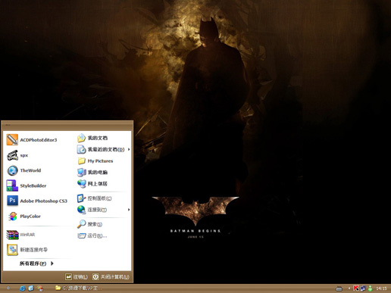Open 运行(R)... run dialog
Screen dimensions: 391x293
92,235
